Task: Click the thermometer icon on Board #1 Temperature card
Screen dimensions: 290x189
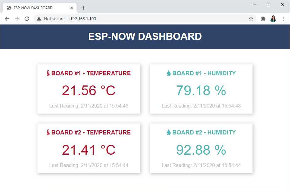Action: coord(48,73)
